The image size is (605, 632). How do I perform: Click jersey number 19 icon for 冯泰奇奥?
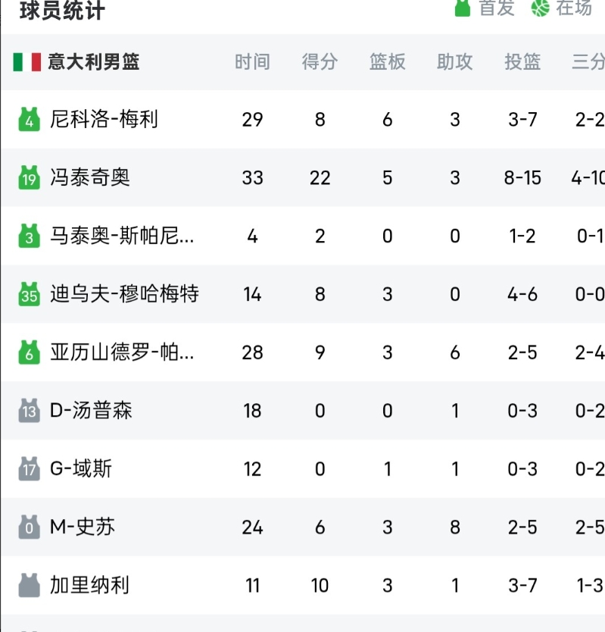(29, 177)
